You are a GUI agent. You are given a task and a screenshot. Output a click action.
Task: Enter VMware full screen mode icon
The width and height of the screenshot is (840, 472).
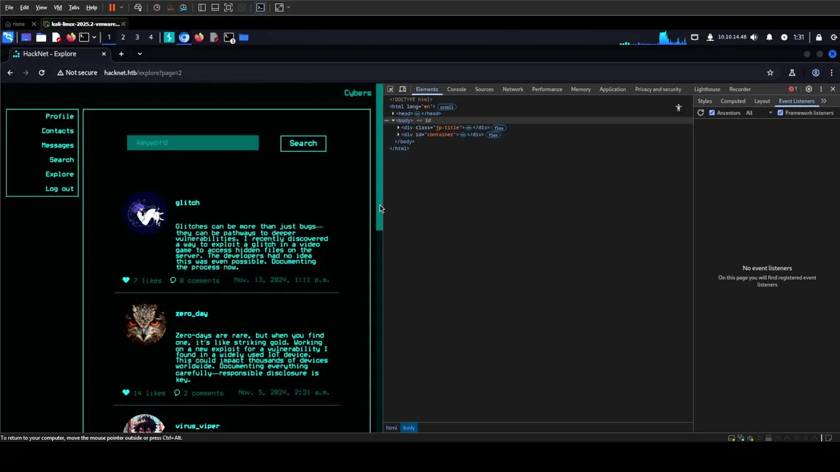[x=228, y=7]
